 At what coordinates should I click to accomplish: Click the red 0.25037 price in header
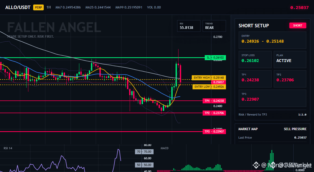pos(299,8)
